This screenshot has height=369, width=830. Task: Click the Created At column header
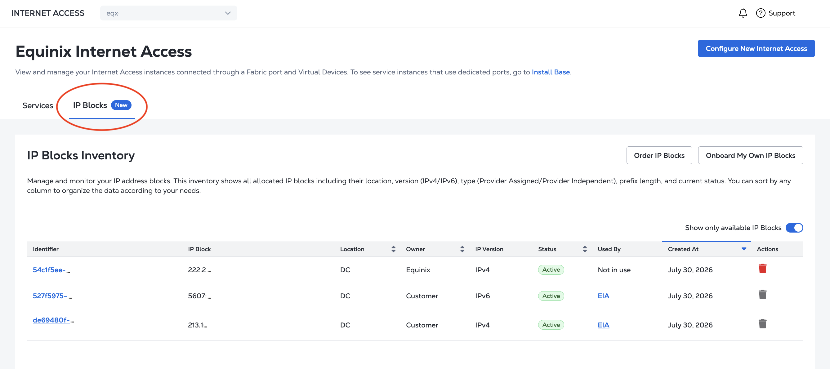click(683, 249)
